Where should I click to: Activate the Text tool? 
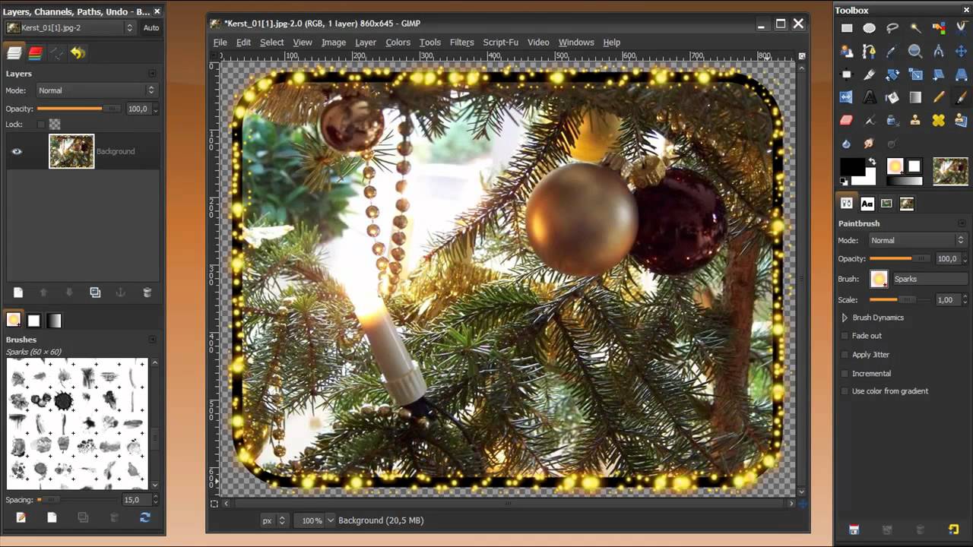pos(870,97)
